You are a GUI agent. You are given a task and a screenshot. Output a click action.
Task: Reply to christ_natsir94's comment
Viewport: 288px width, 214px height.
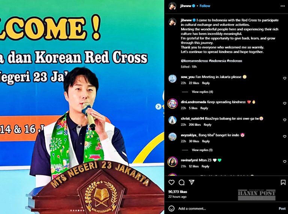coord(207,125)
